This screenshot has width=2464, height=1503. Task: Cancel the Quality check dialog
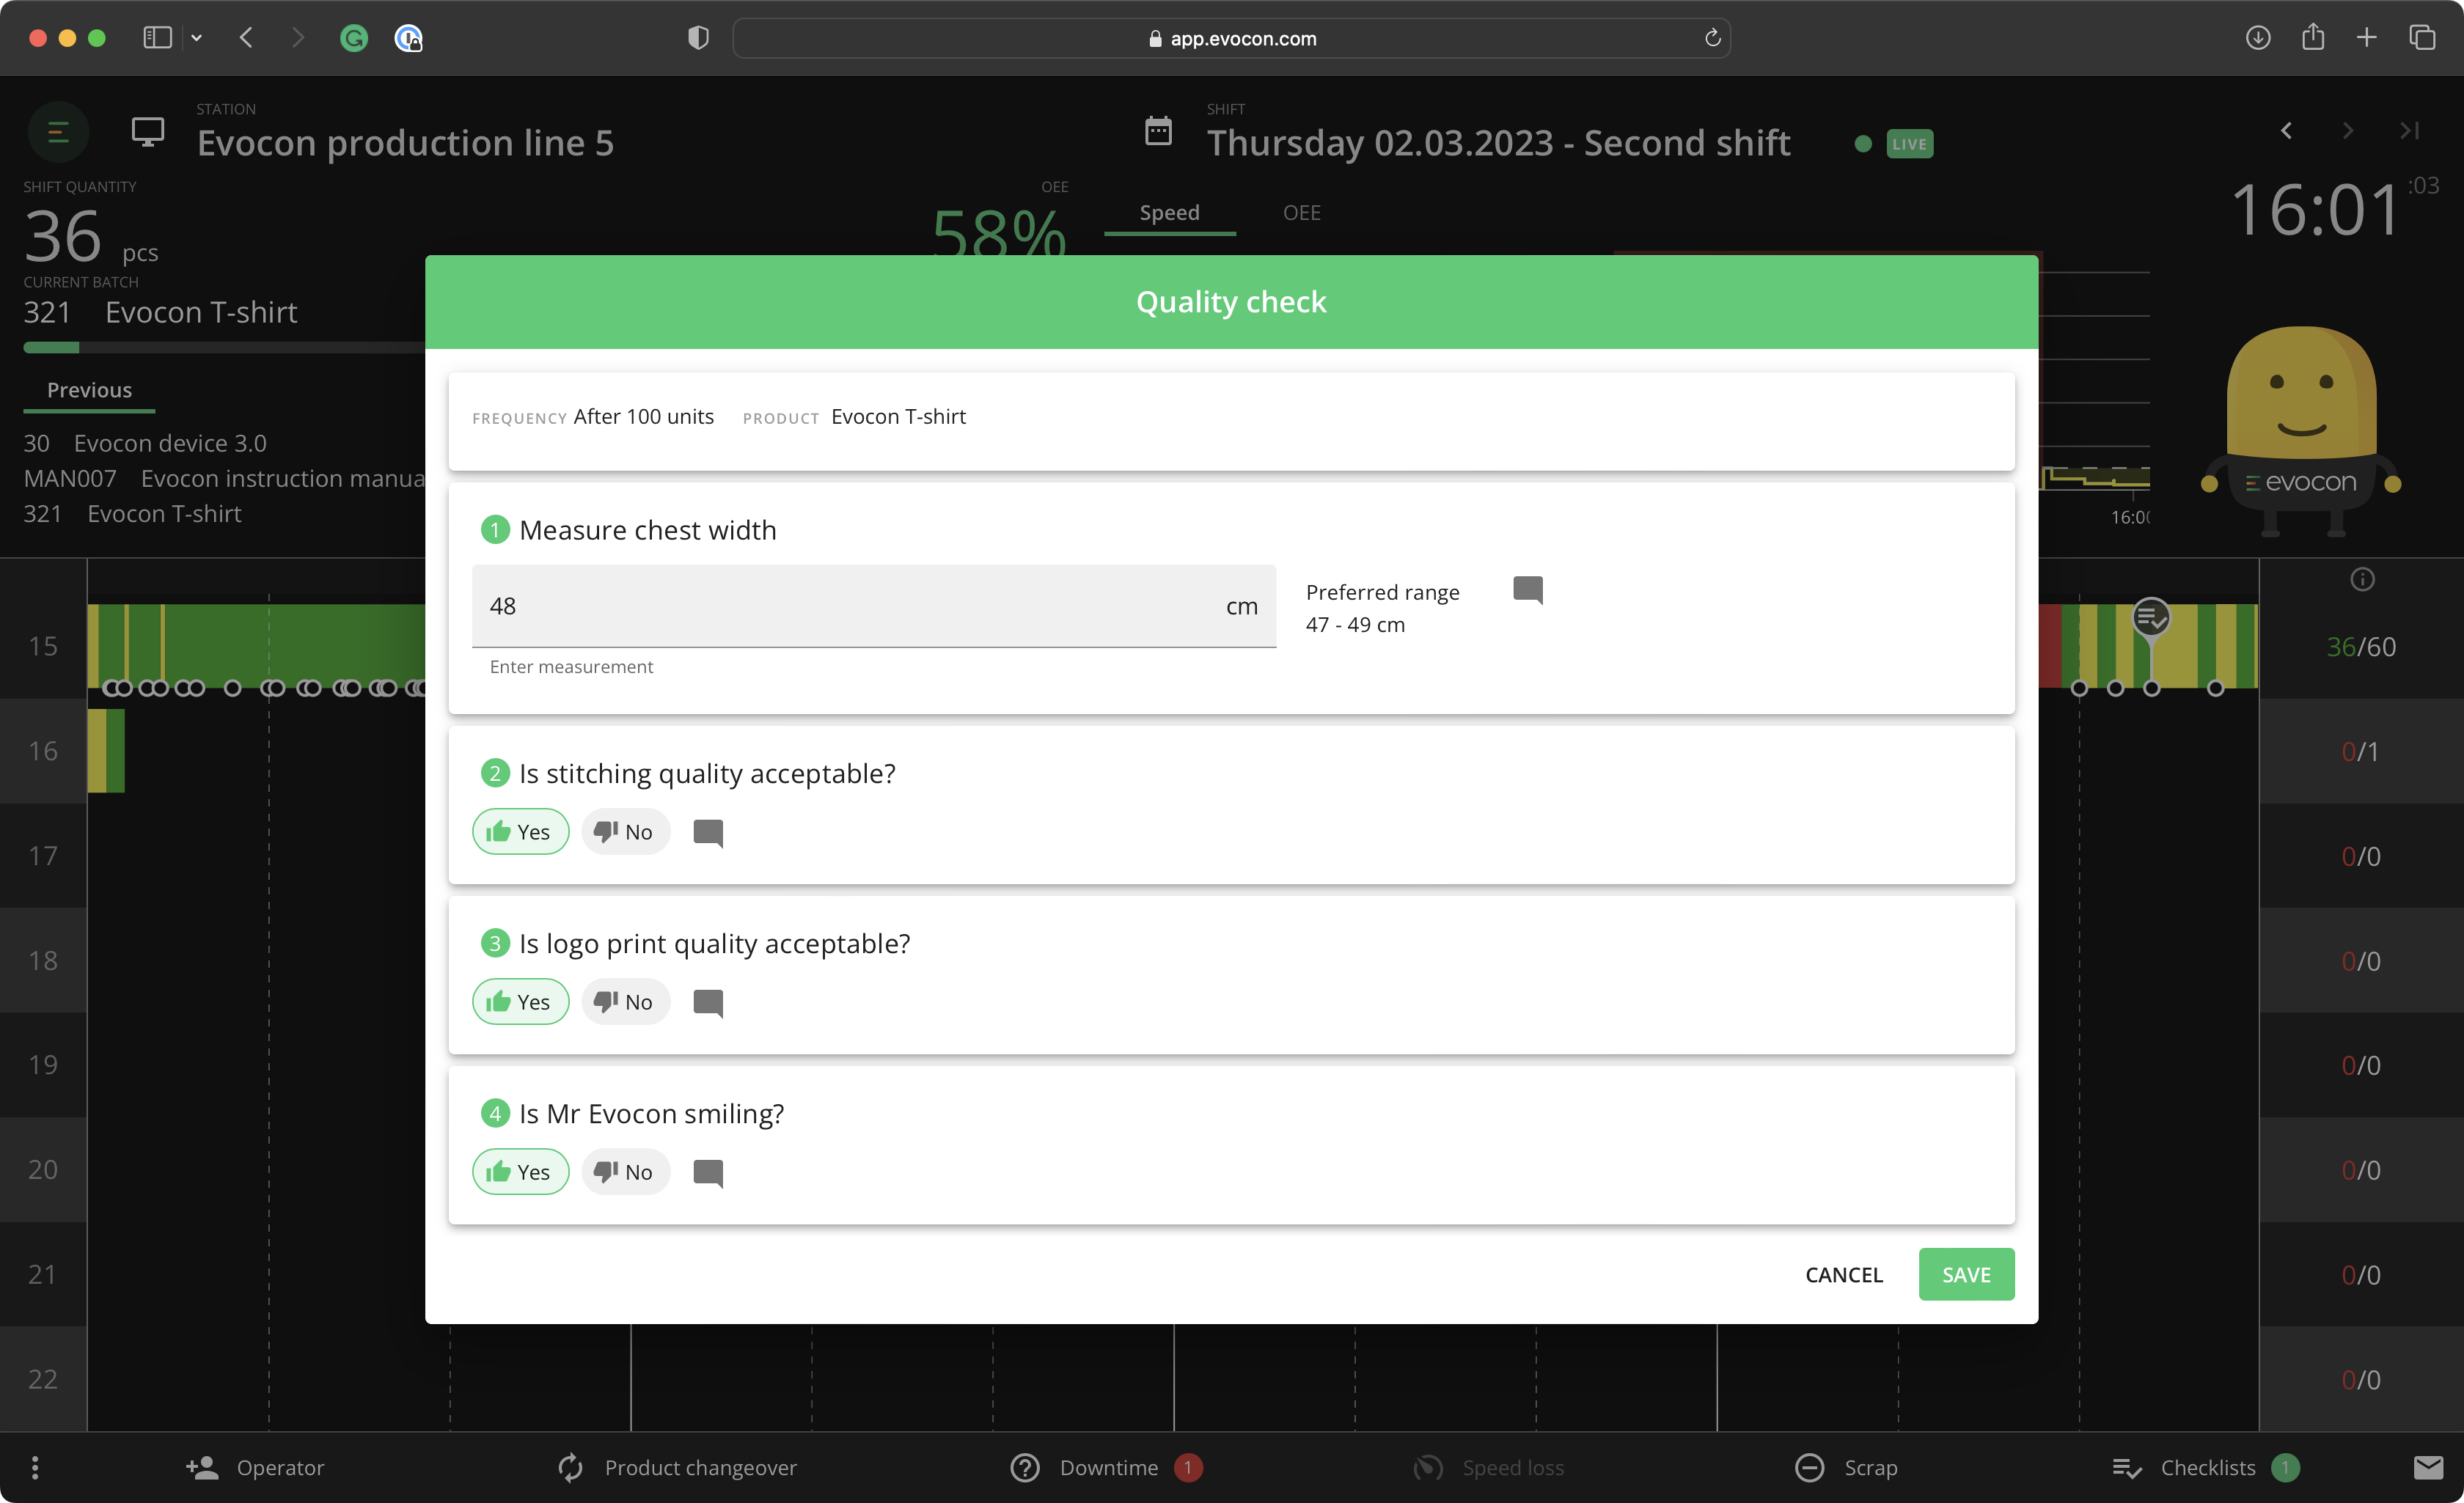click(1843, 1274)
